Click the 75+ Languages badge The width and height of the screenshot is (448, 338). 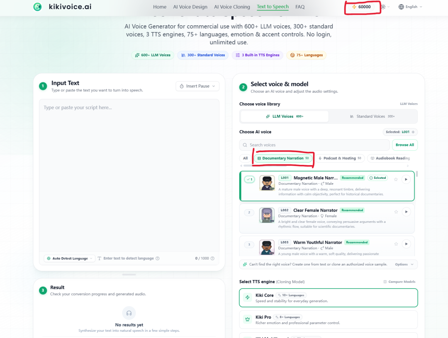tap(306, 55)
